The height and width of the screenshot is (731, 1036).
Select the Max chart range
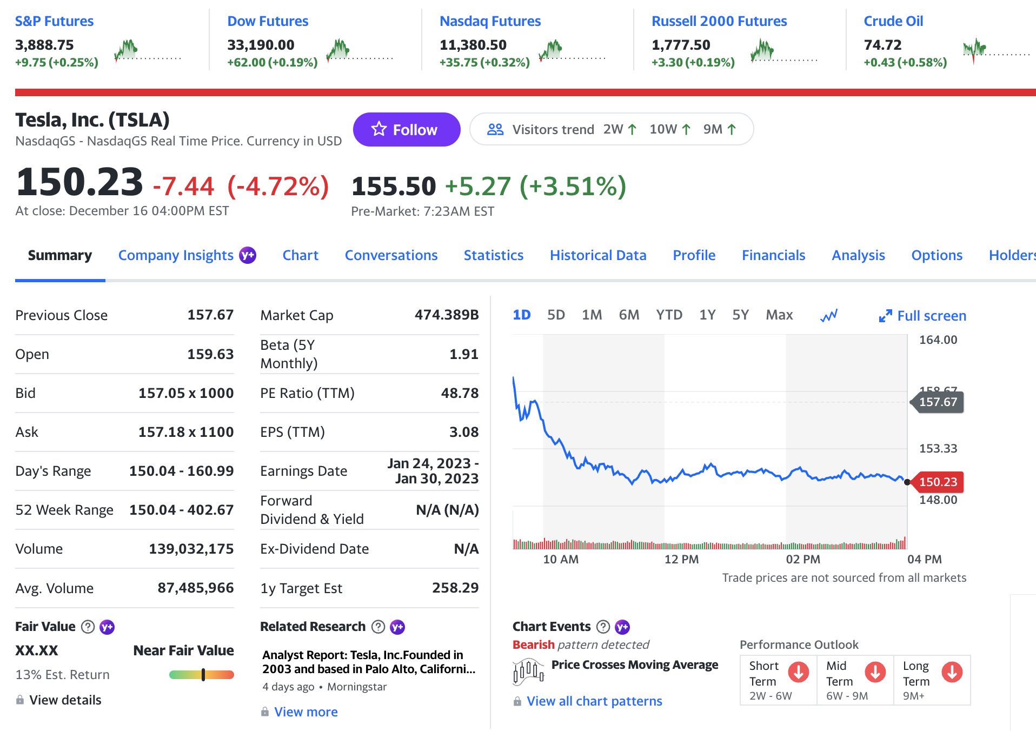click(779, 315)
